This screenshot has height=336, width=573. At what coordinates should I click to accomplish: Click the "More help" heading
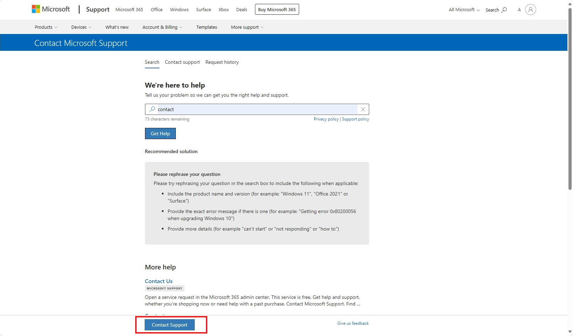click(x=160, y=267)
